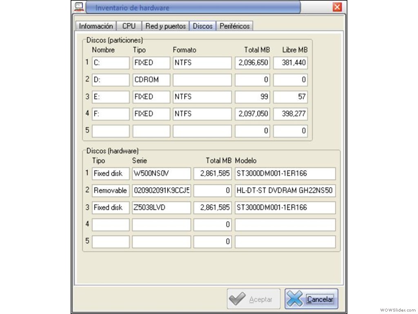
Task: Click the serial field Z5038LVD
Action: click(161, 208)
